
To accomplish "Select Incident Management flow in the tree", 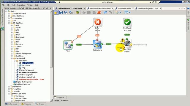I will pos(28,72).
